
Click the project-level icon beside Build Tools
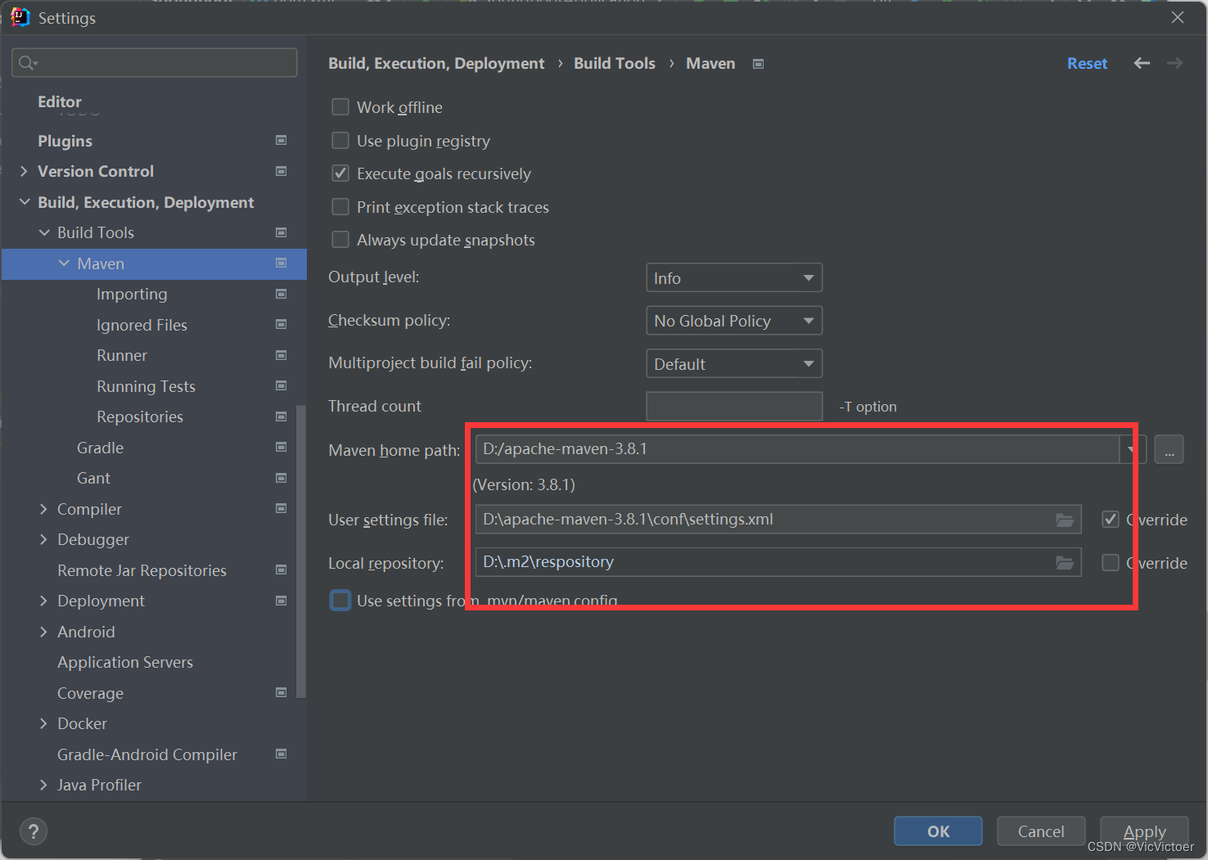(x=281, y=232)
